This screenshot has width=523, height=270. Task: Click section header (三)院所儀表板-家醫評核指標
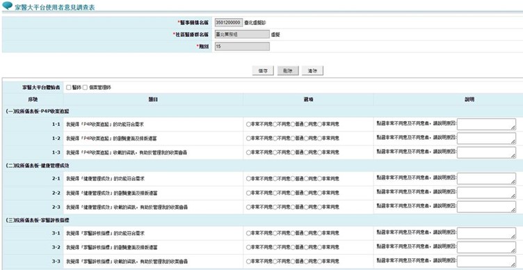(x=38, y=221)
